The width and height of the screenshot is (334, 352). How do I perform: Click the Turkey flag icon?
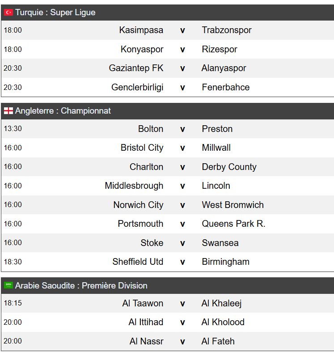8,13
